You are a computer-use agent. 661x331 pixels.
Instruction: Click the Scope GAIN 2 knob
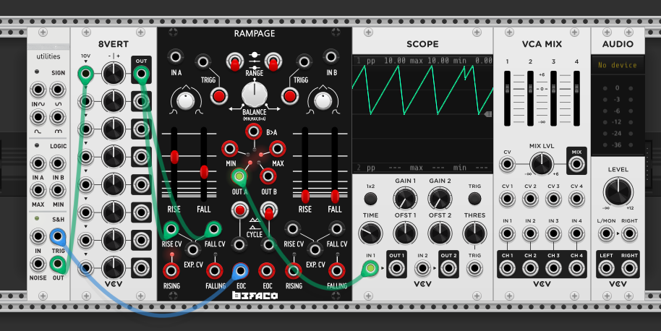(x=440, y=198)
